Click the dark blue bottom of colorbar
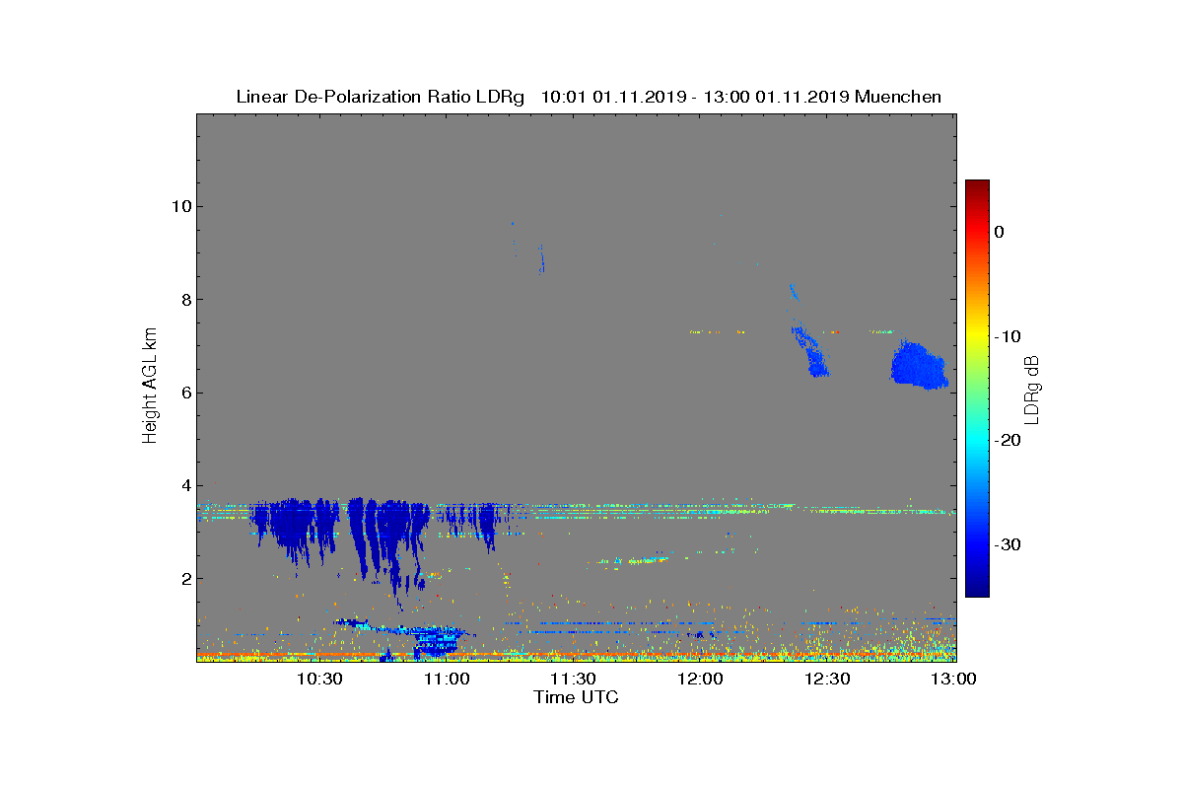This screenshot has width=1183, height=789. [977, 587]
